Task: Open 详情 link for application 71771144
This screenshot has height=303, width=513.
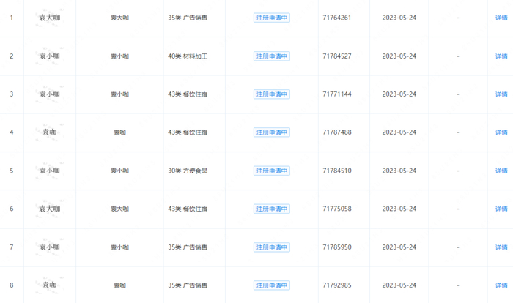Action: [501, 94]
